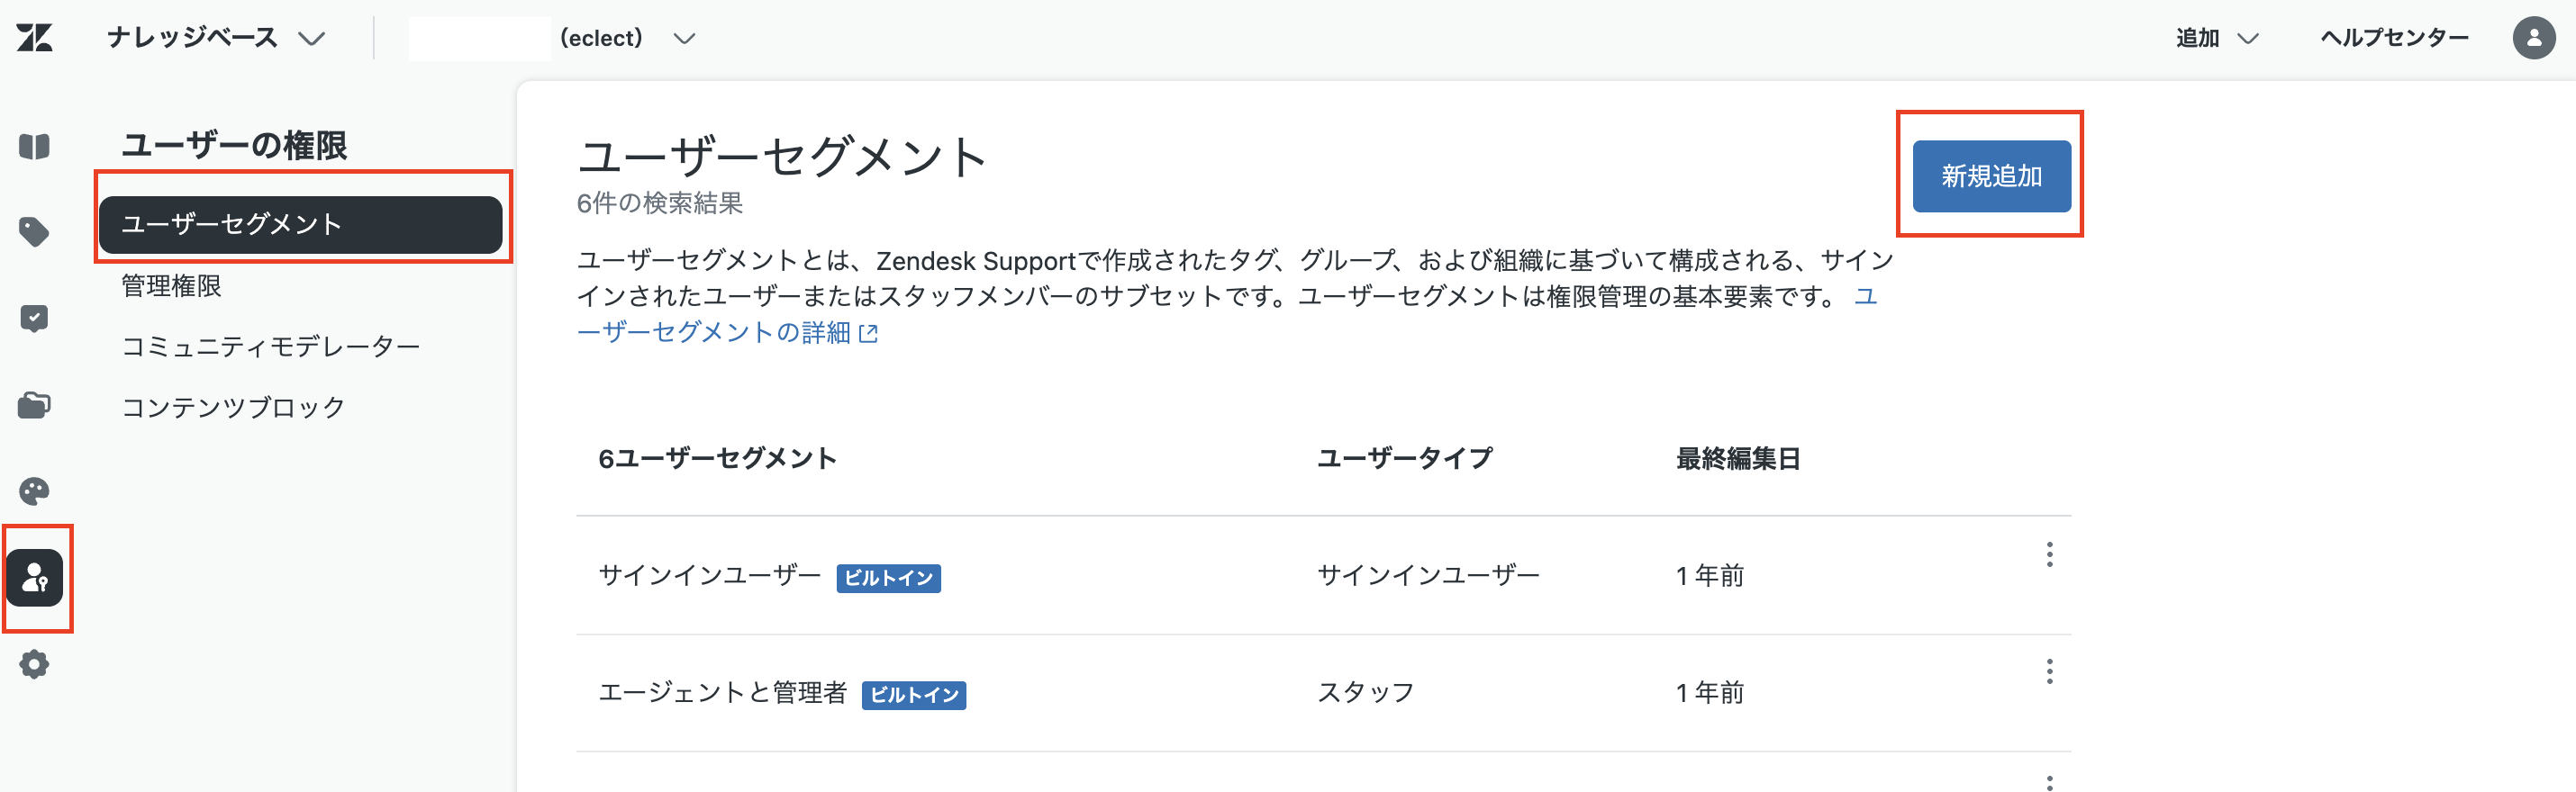Click the Zendesk logo icon

coord(34,38)
